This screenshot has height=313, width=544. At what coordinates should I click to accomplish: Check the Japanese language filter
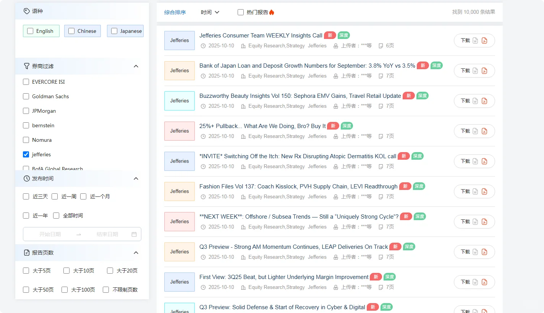pos(114,31)
